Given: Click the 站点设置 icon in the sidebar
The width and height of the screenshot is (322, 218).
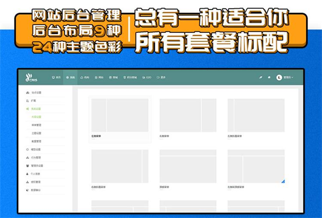Looking at the screenshot, I should [x=27, y=92].
